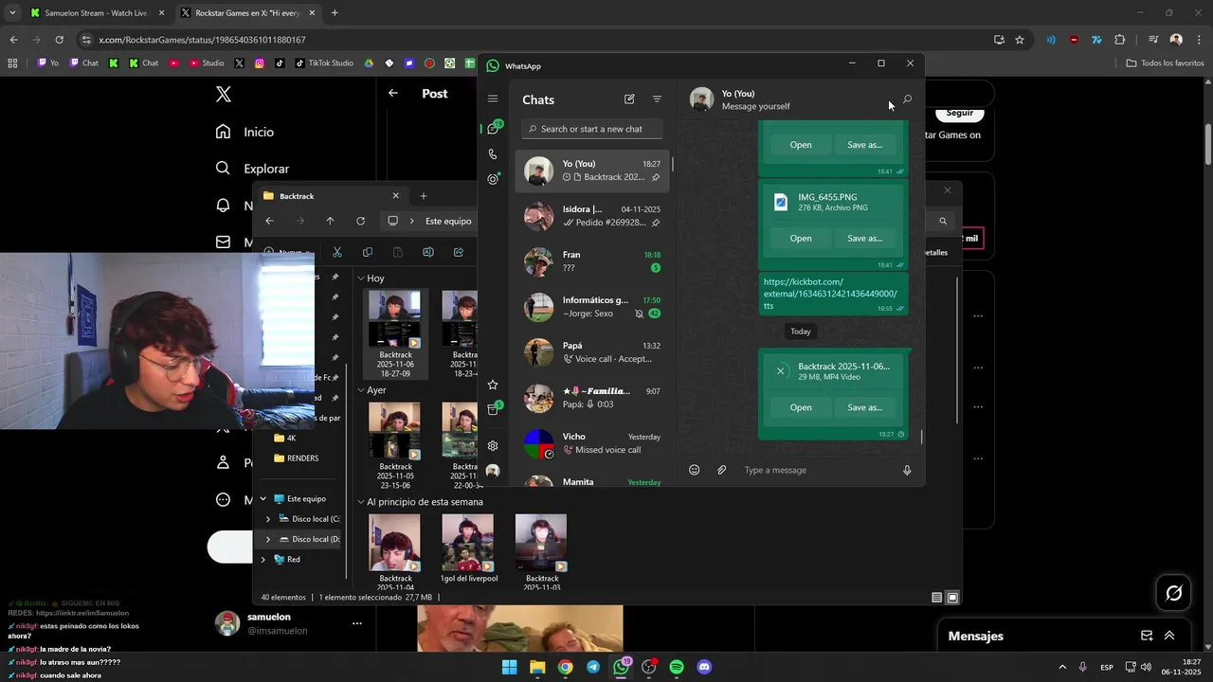This screenshot has height=682, width=1213.
Task: Switch to the Samuelon Stream Kick tab
Action: (x=95, y=13)
